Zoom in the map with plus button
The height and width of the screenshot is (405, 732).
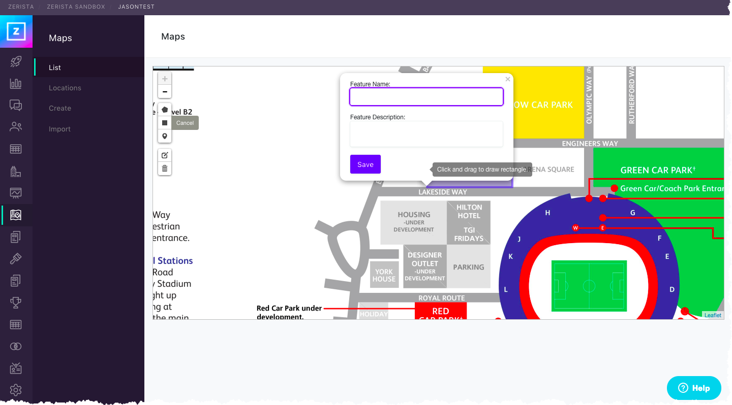tap(165, 79)
